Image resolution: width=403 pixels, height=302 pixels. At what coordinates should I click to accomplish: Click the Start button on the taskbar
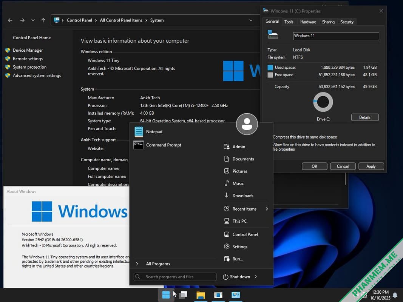pyautogui.click(x=166, y=295)
